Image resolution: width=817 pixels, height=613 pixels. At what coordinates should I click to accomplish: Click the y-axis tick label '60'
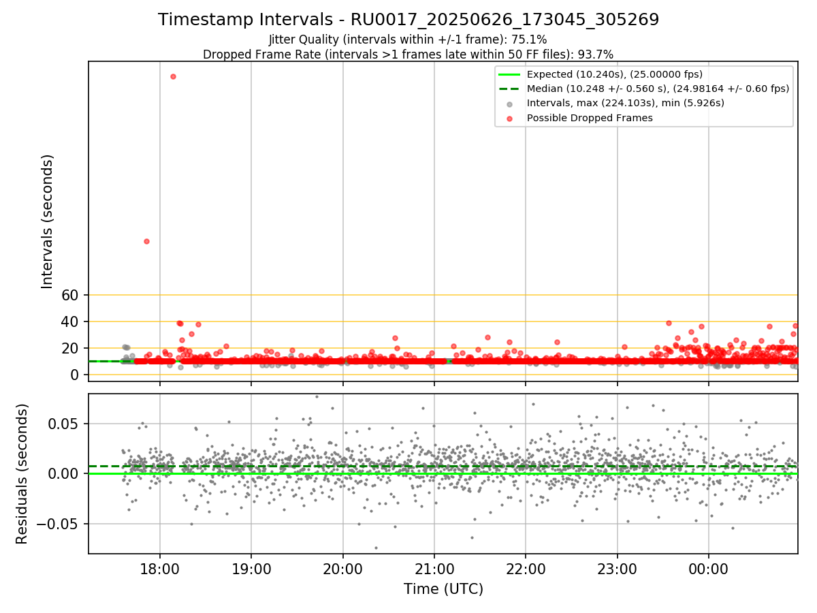tap(71, 295)
